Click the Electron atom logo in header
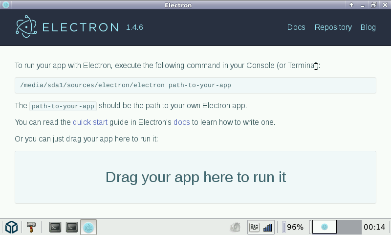391x235 pixels. coord(26,27)
